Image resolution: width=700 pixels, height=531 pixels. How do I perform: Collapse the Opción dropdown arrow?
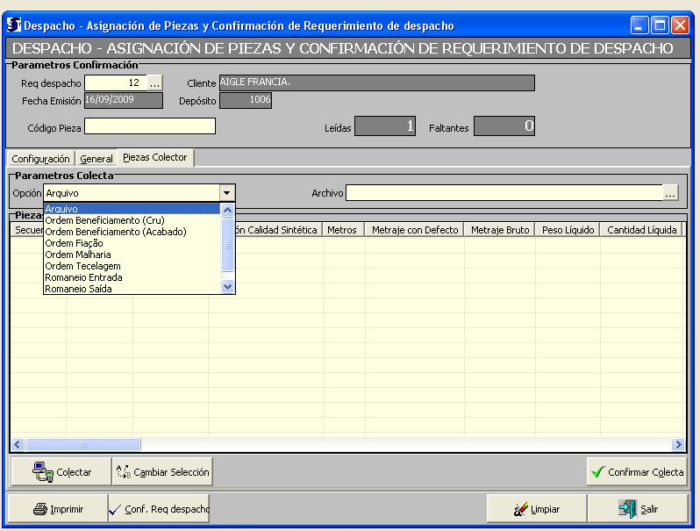coord(227,193)
